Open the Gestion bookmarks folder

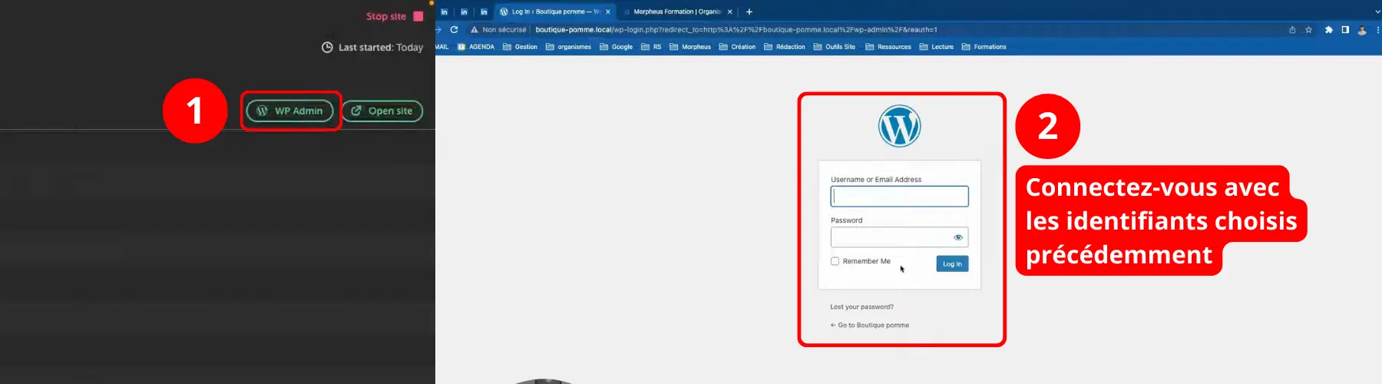coord(520,47)
